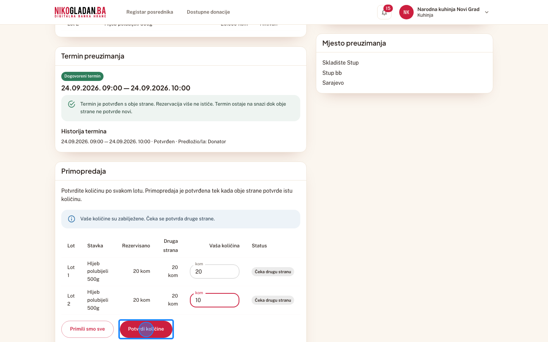This screenshot has height=342, width=548.
Task: Click Hljeb polubijeli 500g in Lot 2
Action: tap(98, 300)
